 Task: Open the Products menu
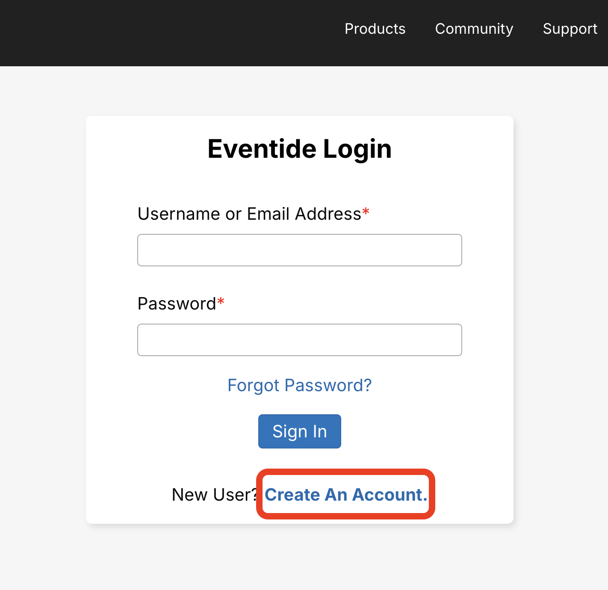(x=375, y=29)
